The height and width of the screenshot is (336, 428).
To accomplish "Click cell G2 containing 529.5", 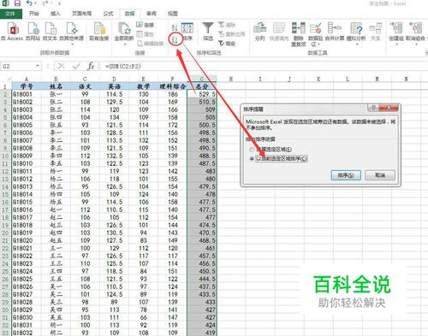I will [202, 94].
